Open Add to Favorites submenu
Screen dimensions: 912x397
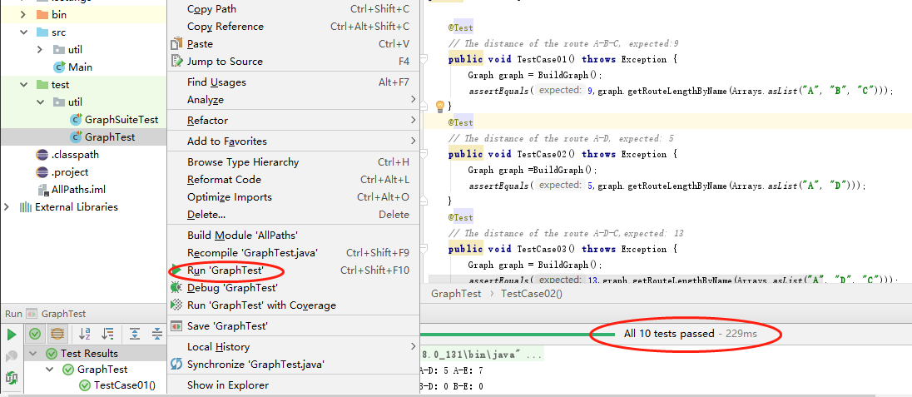tap(293, 141)
